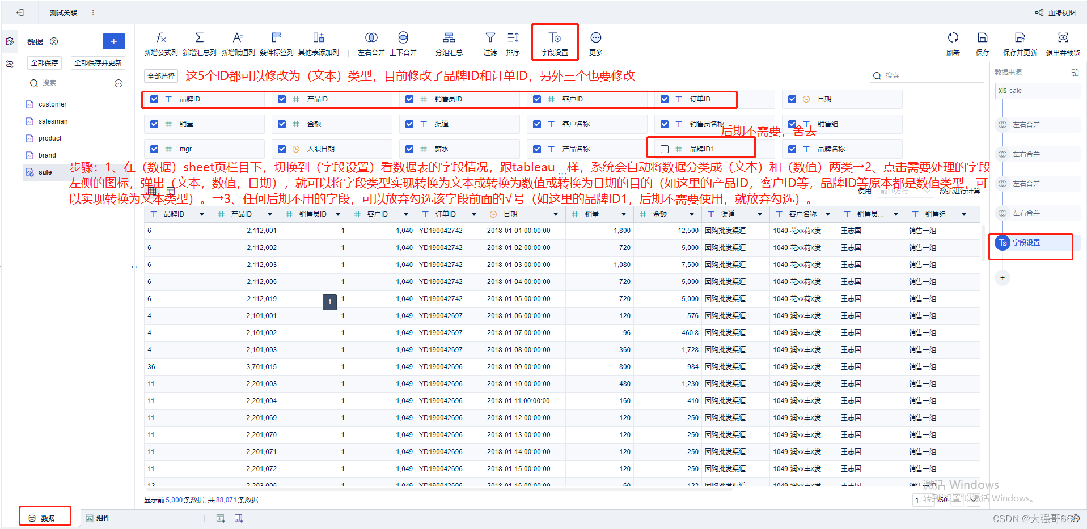Open the 更多 options icon
Viewport: 1087px width, 529px height.
click(595, 38)
